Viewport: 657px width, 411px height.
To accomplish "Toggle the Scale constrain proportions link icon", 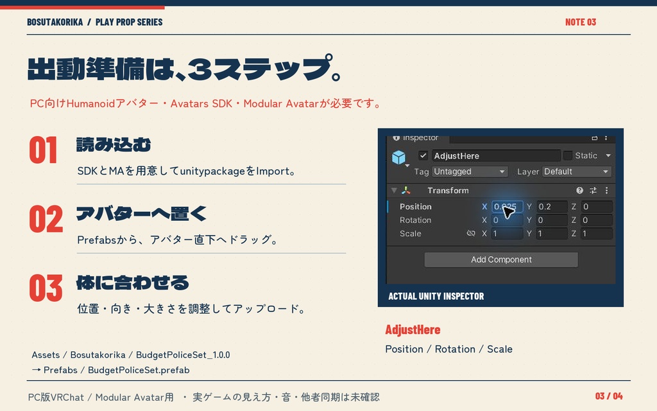I will pyautogui.click(x=471, y=234).
